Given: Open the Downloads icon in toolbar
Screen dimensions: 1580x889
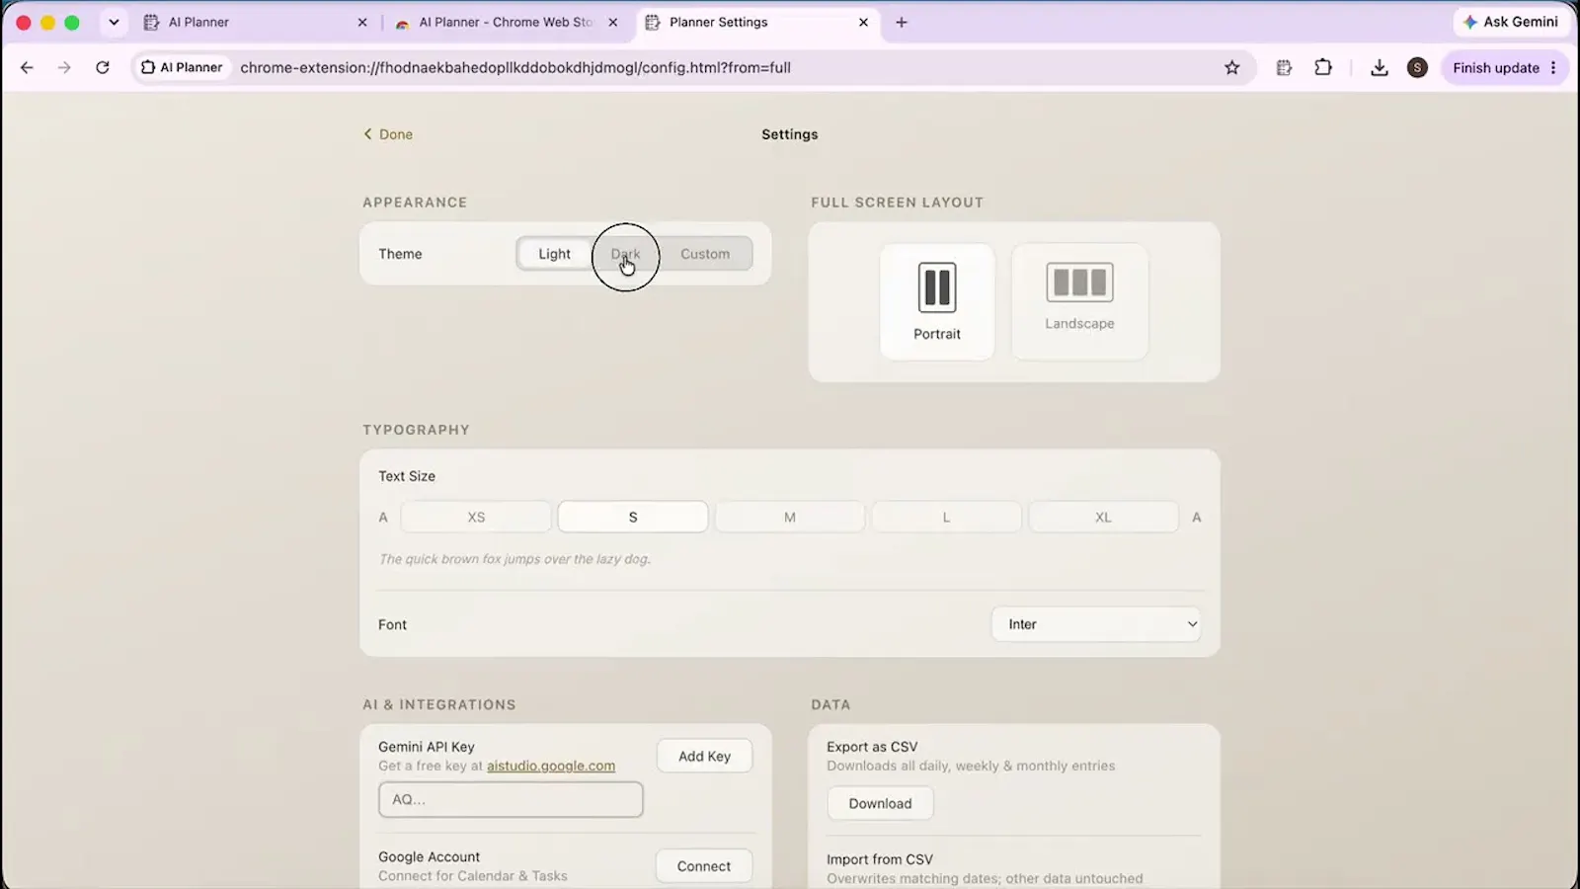Looking at the screenshot, I should 1380,67.
